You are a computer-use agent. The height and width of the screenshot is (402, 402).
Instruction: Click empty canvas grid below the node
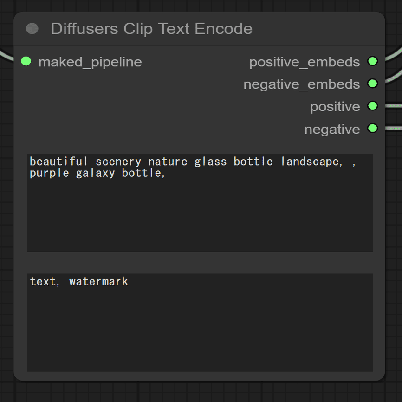[x=200, y=392]
